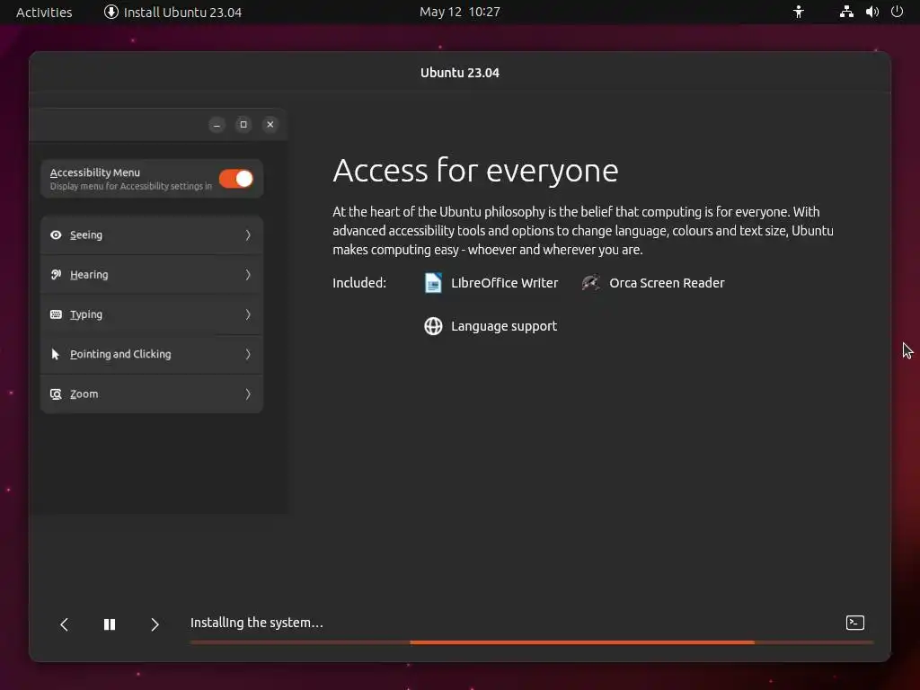Expand the Pointing and Clicking chevron
The image size is (920, 690).
point(248,354)
